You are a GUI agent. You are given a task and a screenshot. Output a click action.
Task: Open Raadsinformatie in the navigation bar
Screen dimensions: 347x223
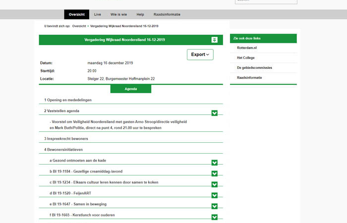[166, 14]
